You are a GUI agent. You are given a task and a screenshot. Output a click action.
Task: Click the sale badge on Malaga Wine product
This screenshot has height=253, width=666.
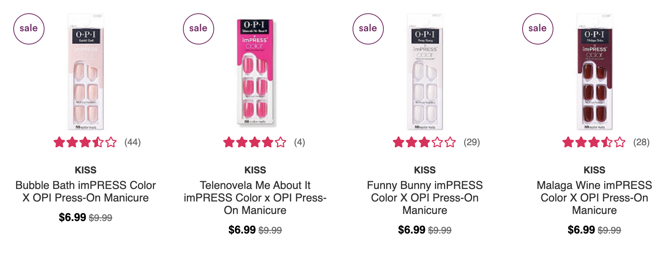point(538,29)
